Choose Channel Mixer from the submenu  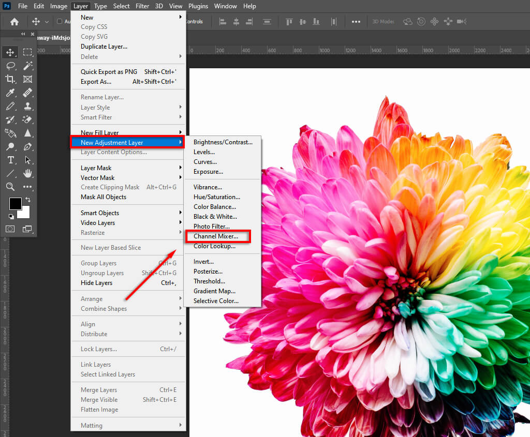216,236
